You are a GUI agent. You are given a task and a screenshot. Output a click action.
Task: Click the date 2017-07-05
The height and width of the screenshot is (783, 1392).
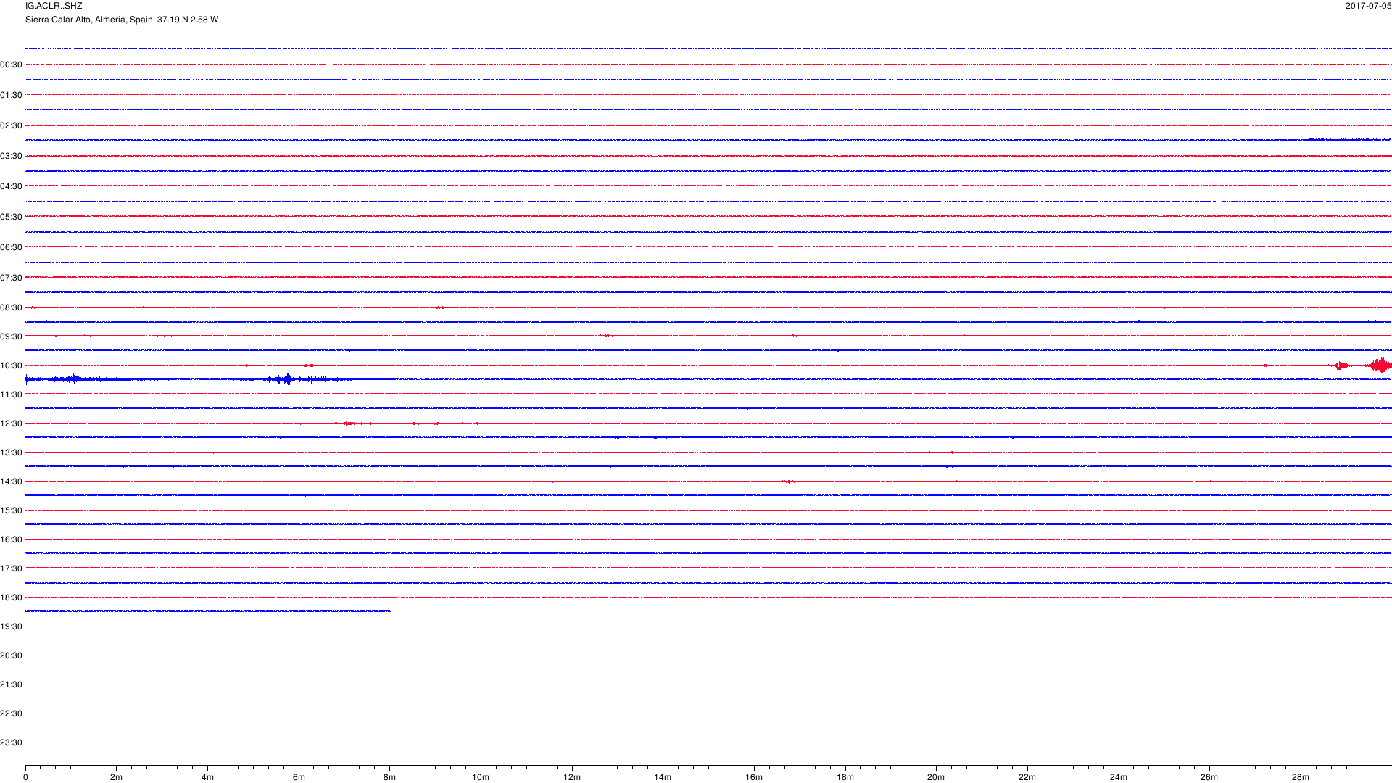click(1368, 6)
